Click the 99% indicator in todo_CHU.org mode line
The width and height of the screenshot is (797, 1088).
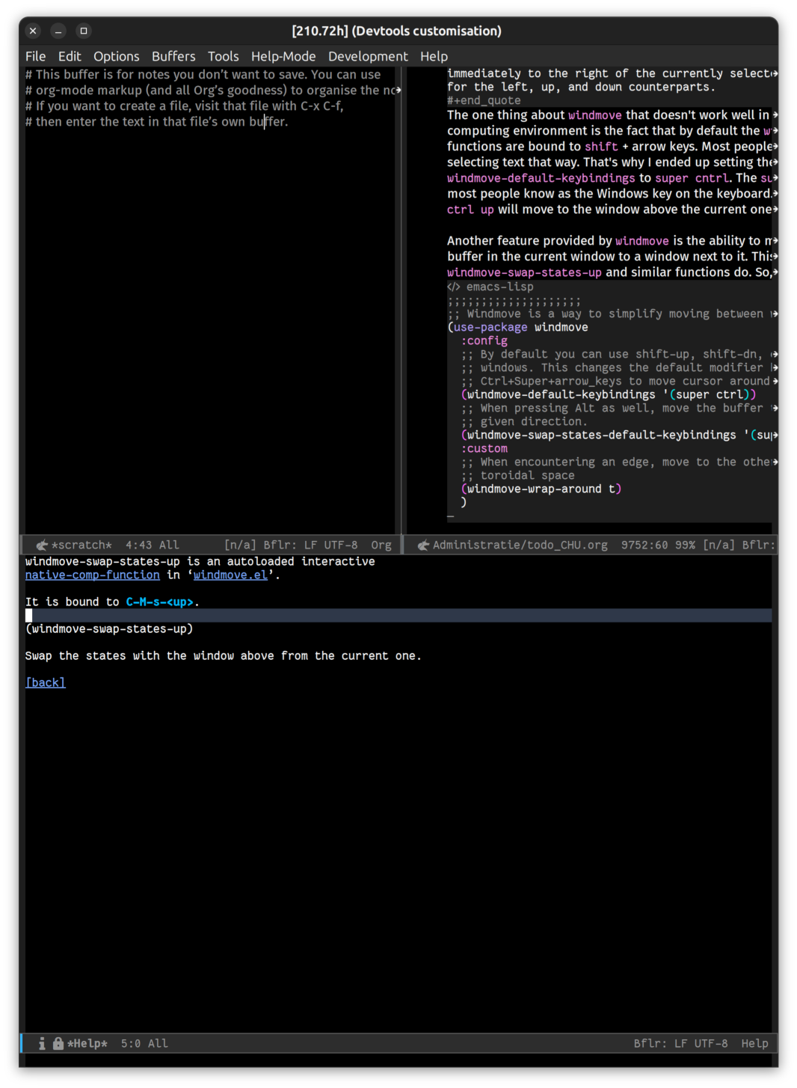(685, 545)
